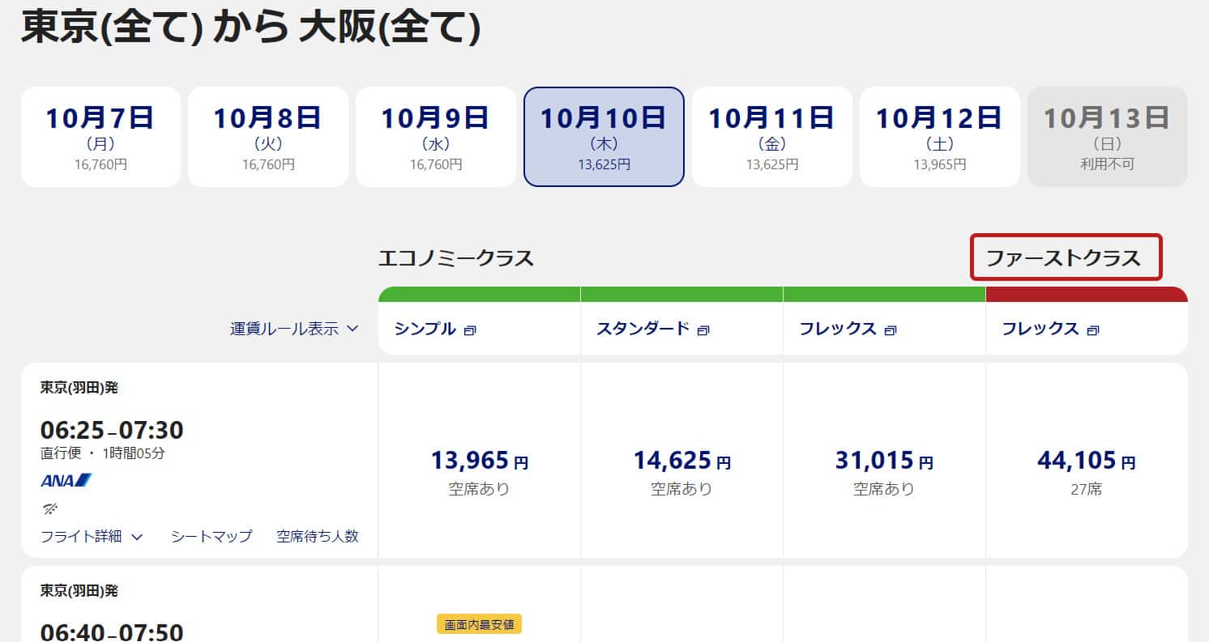Viewport: 1209px width, 642px height.
Task: Open Simple fare info popup icon
Action: pyautogui.click(x=471, y=330)
